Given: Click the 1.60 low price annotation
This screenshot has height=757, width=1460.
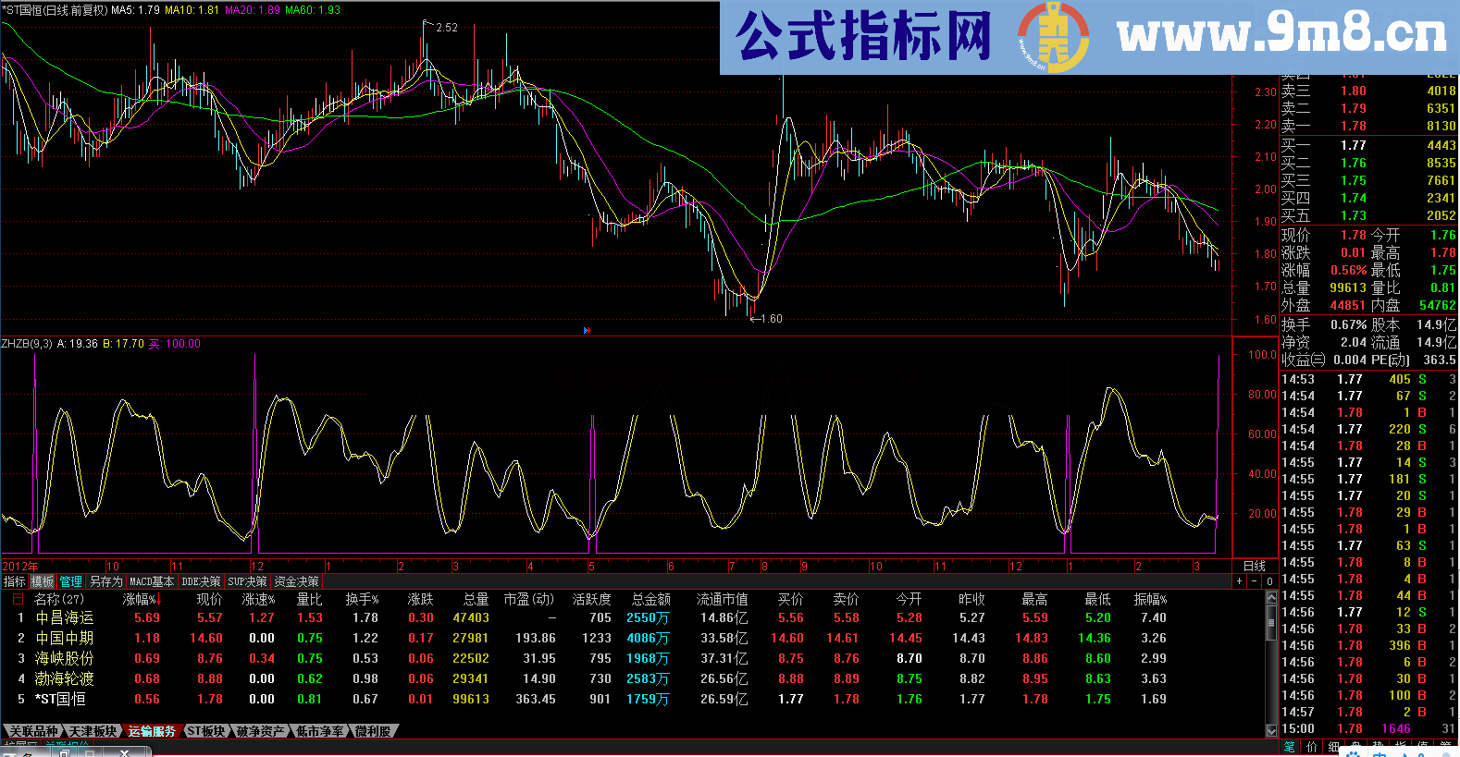Looking at the screenshot, I should [x=771, y=319].
